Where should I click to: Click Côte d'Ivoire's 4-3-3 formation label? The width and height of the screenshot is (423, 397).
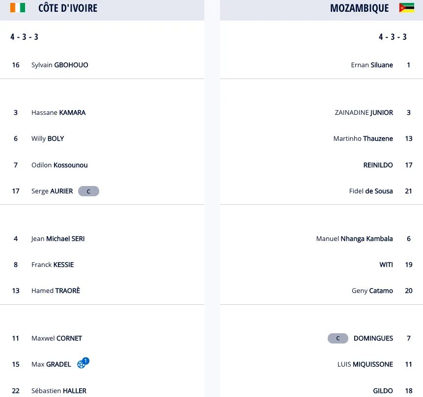point(24,37)
